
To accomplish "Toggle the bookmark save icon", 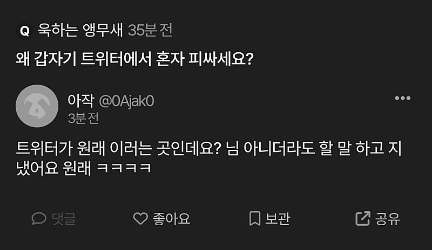I will point(255,218).
